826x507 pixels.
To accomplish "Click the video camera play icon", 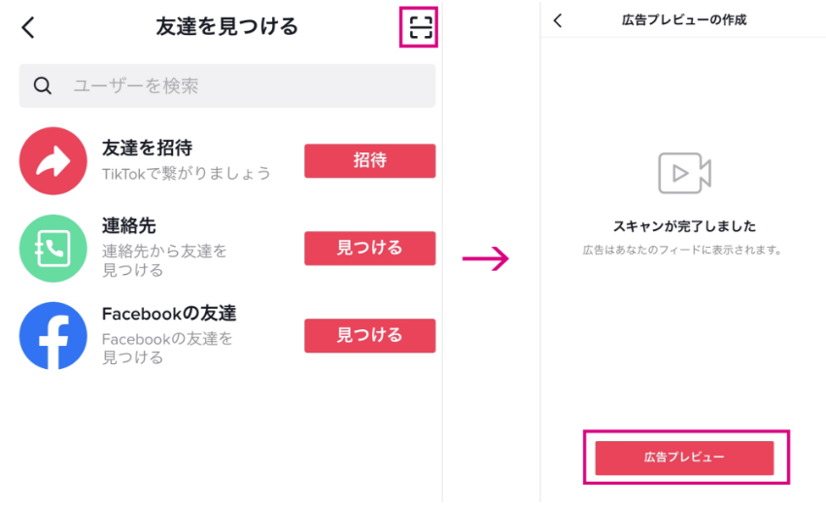I will [x=684, y=173].
